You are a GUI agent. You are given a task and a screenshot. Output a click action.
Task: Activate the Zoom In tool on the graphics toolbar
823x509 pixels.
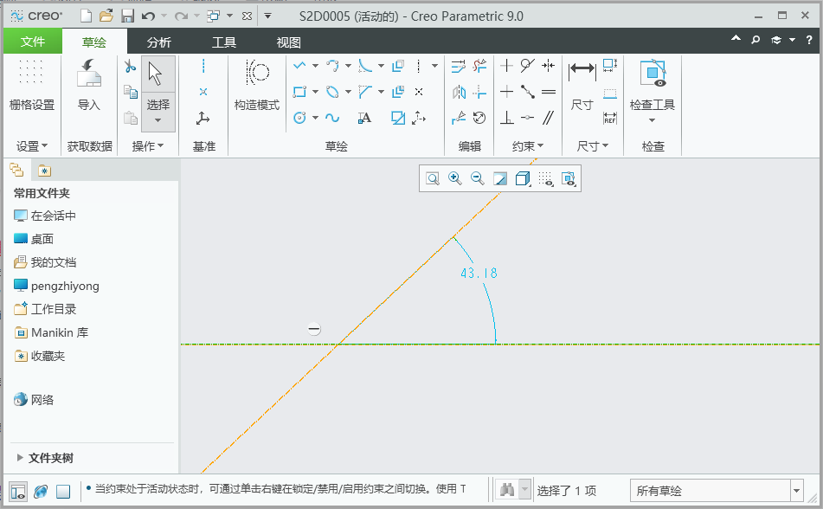click(x=454, y=178)
